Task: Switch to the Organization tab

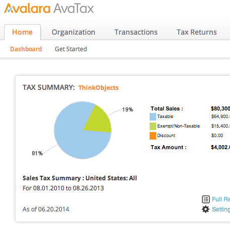Action: coord(73,32)
